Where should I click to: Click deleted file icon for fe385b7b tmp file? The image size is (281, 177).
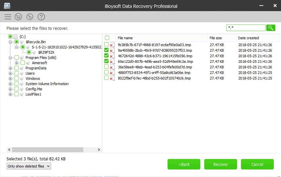(x=112, y=45)
